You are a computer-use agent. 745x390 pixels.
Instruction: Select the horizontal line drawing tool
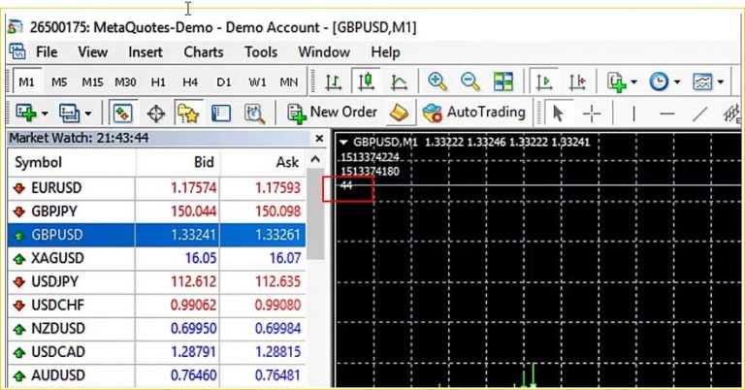coord(667,114)
